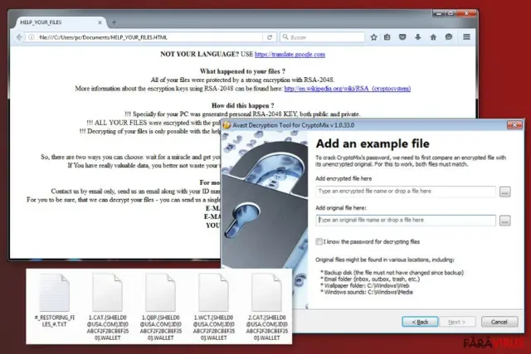The width and height of the screenshot is (531, 354).
Task: Open a new tab with the plus button
Action: 114,22
